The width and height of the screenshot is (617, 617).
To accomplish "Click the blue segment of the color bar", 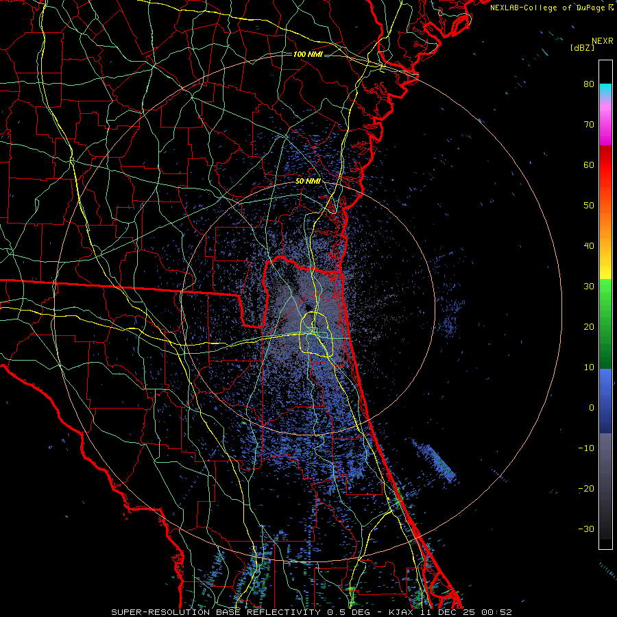I will [x=605, y=401].
